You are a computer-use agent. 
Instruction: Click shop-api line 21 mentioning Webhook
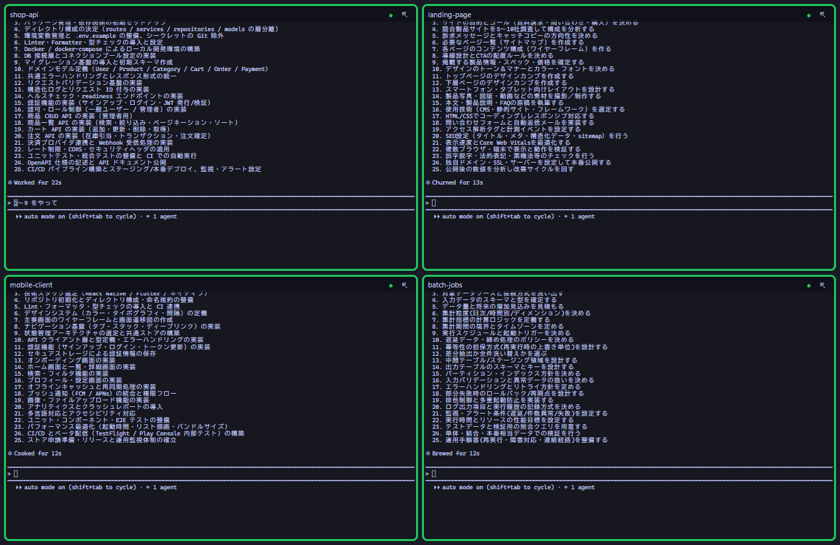tap(94, 143)
